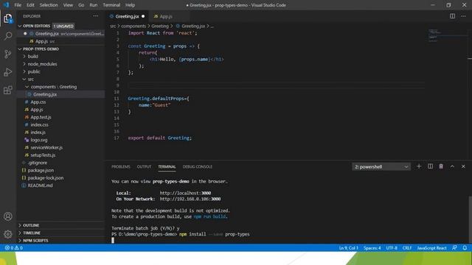This screenshot has height=265, width=472.
Task: Open the feedback icon in status bar
Action: click(x=454, y=248)
